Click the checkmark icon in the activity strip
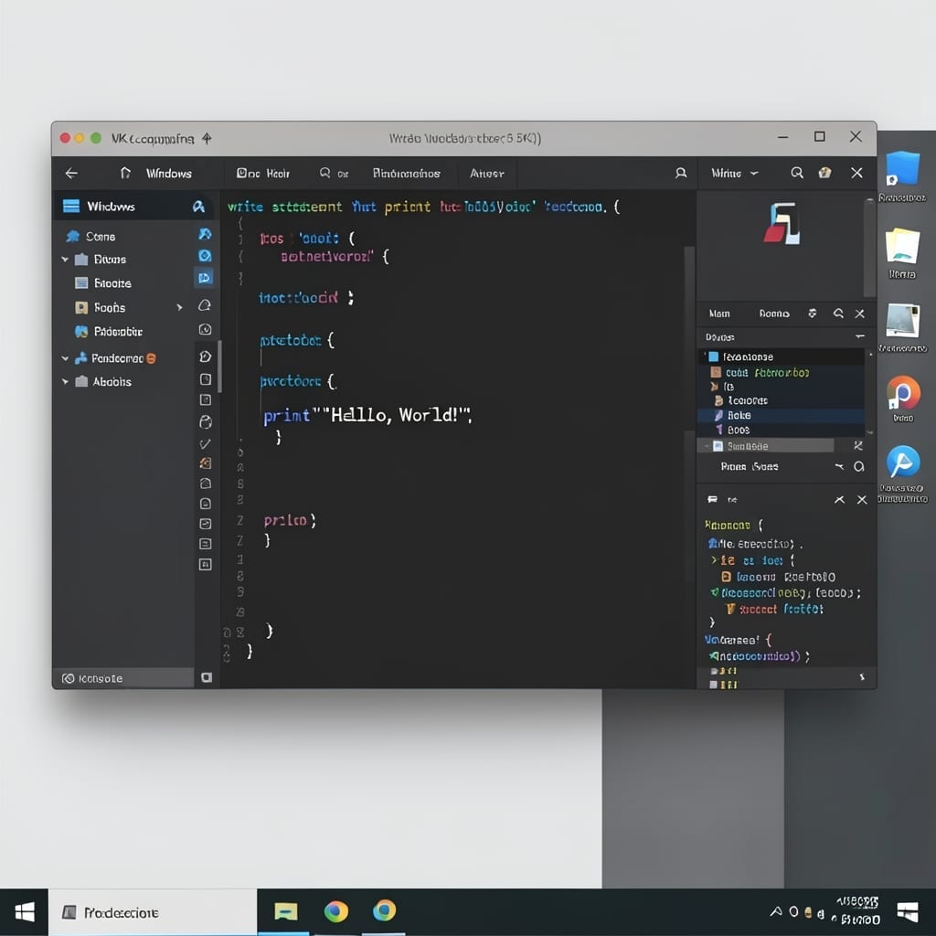Screen dimensions: 936x936 205,443
